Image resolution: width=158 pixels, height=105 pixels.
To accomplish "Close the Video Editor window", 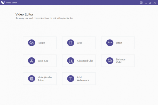I will point(155,3).
